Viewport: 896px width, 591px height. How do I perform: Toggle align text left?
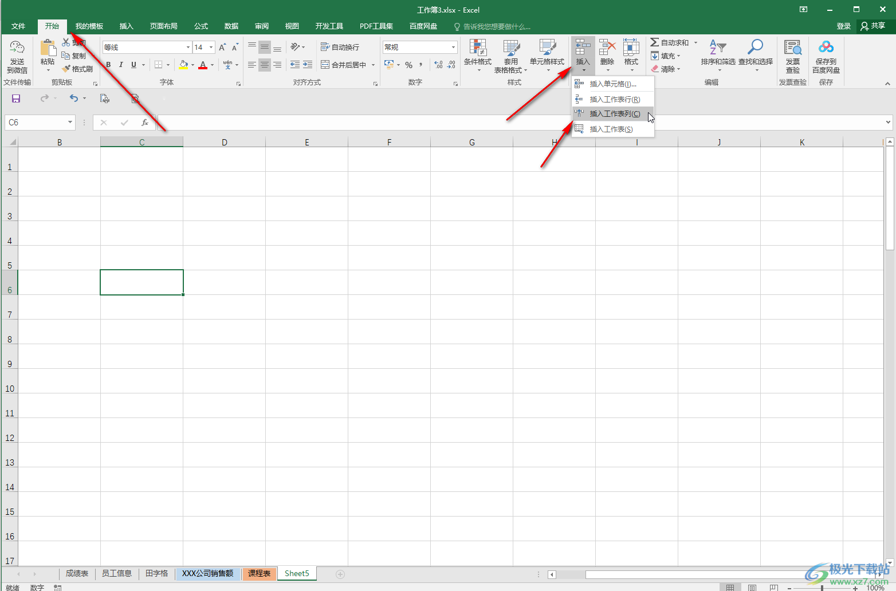click(x=252, y=65)
